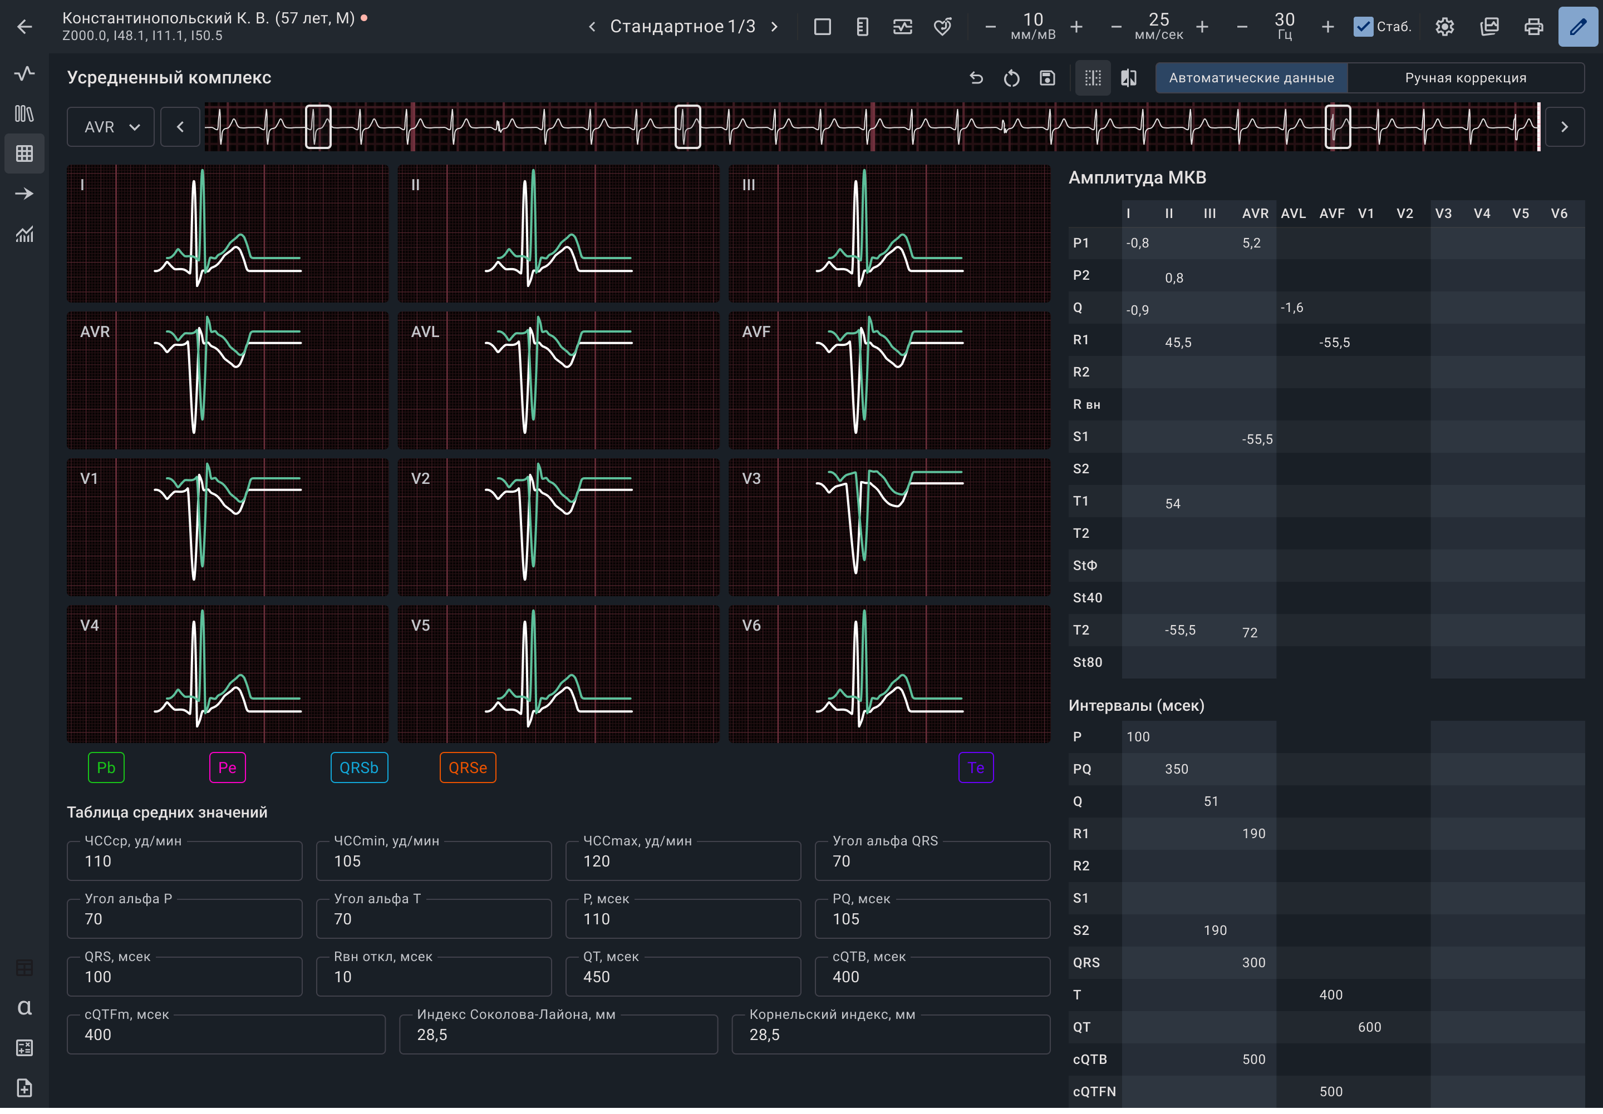This screenshot has width=1603, height=1114.
Task: Click the AVL averaged complex panel
Action: click(558, 380)
